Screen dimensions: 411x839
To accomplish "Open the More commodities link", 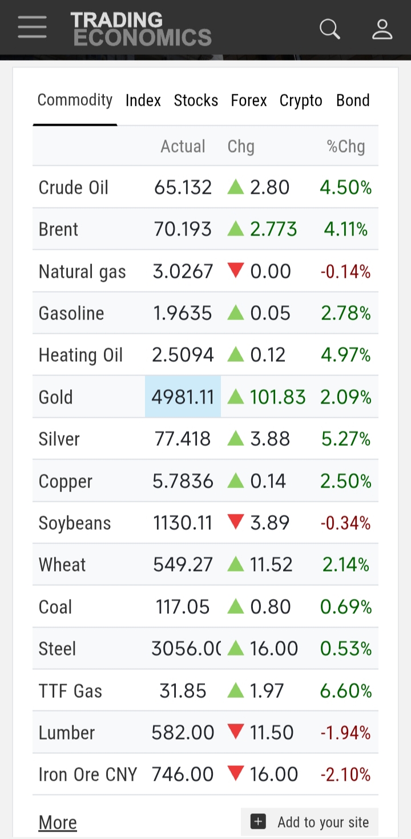I will pyautogui.click(x=58, y=822).
